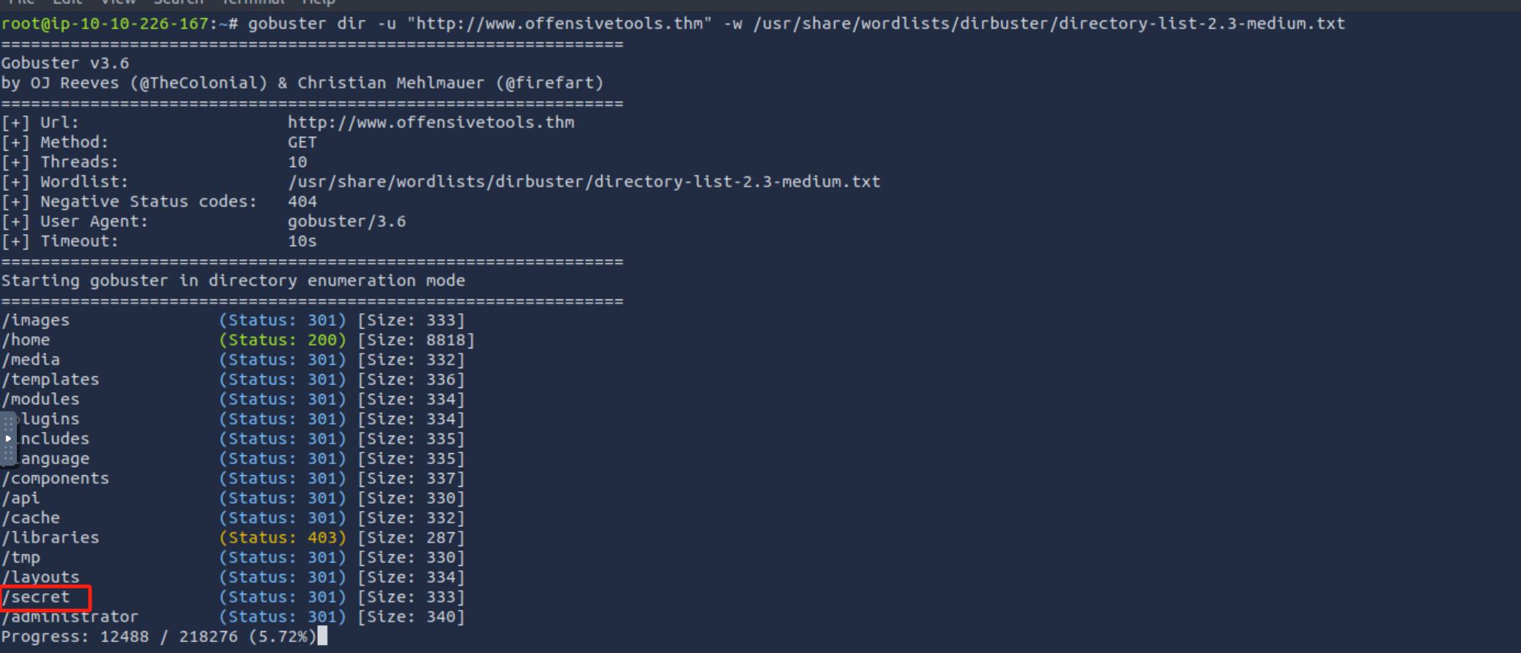This screenshot has height=653, width=1521.
Task: Click the /components directory entry
Action: [x=56, y=479]
